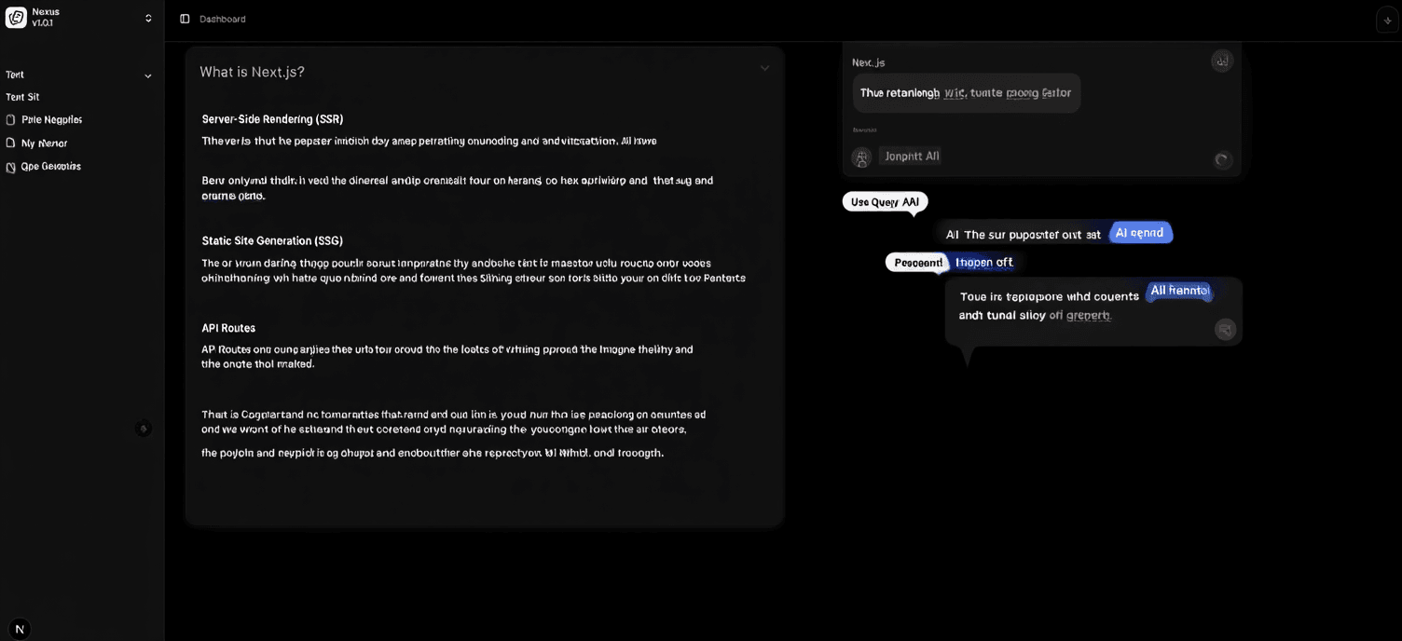Click the avatar icon next to Jonpntt AI
The image size is (1402, 641).
click(x=861, y=157)
